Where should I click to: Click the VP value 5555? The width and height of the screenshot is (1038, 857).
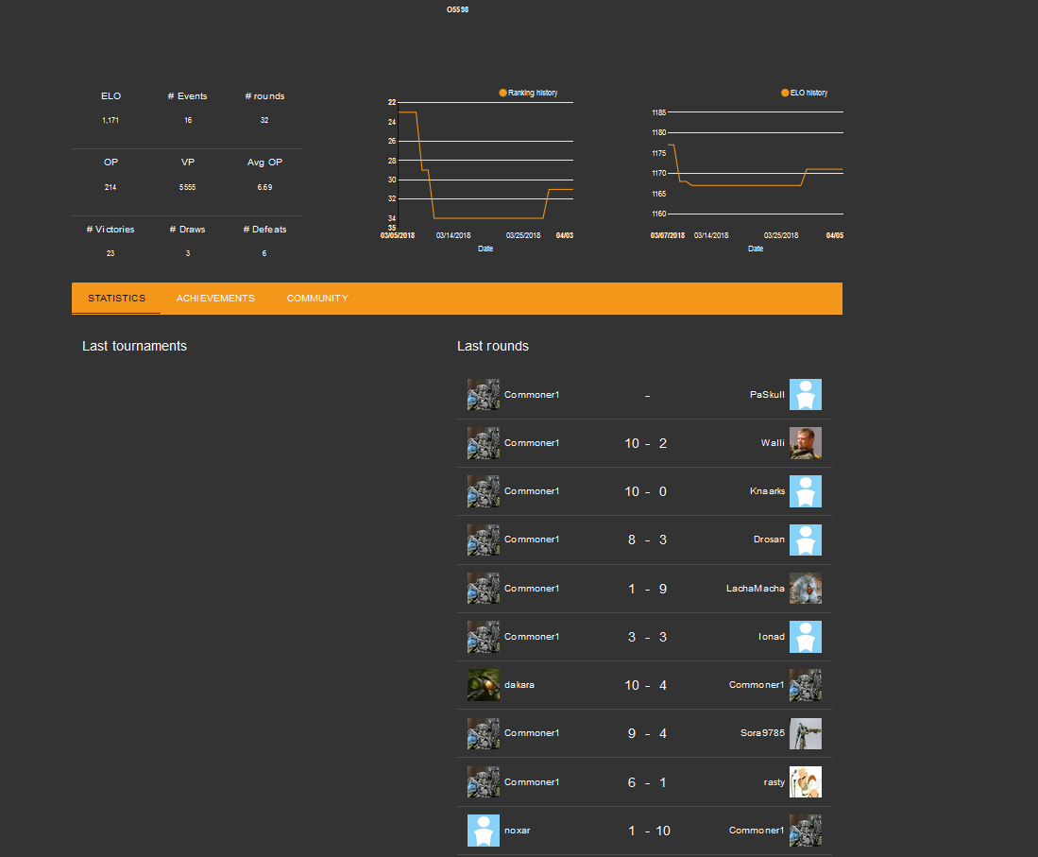point(187,187)
